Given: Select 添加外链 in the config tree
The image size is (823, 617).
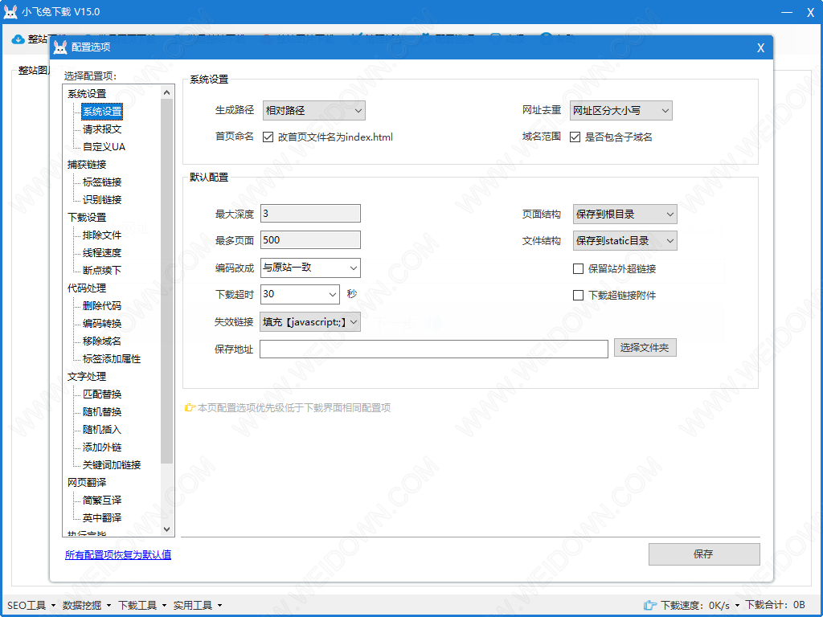Looking at the screenshot, I should tap(102, 447).
